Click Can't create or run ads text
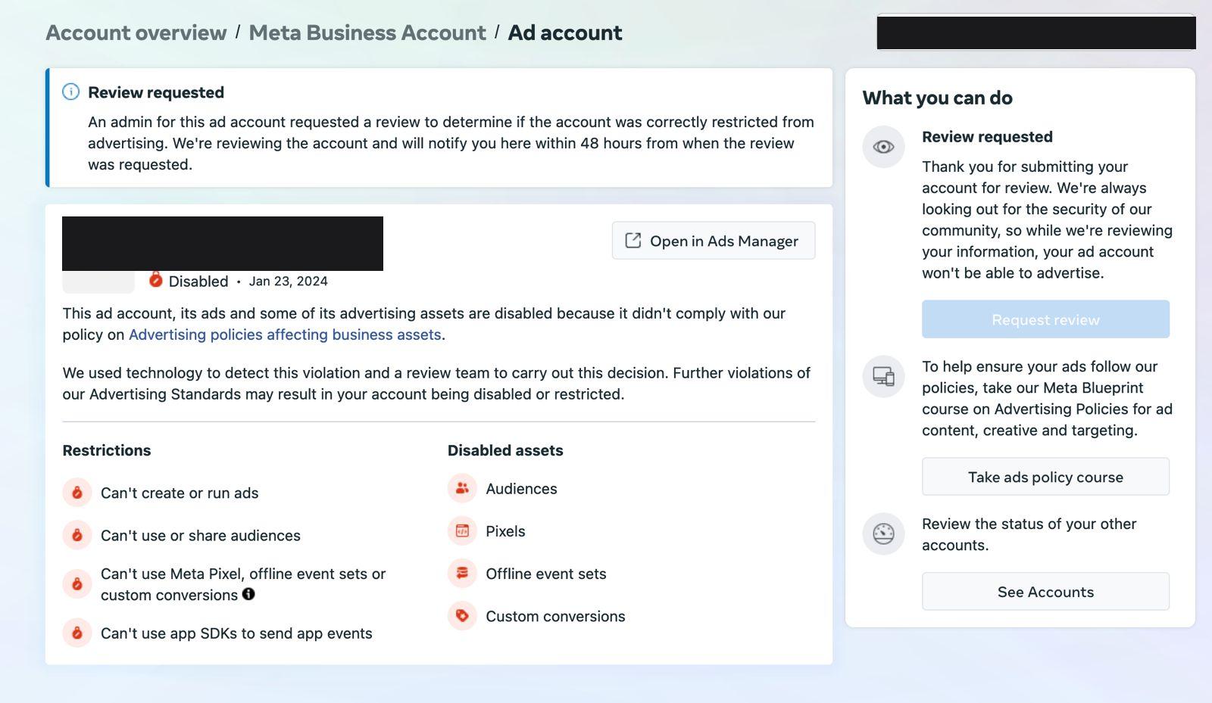The image size is (1212, 703). point(180,493)
